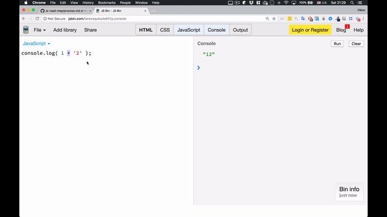This screenshot has width=387, height=217.
Task: Click the Not Secure site info icon
Action: click(45, 19)
